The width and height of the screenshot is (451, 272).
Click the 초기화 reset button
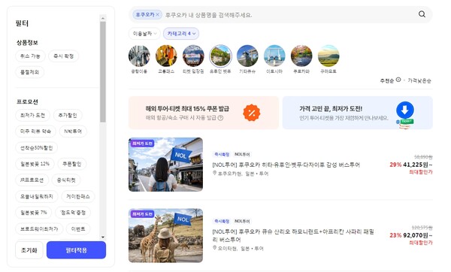pyautogui.click(x=29, y=250)
